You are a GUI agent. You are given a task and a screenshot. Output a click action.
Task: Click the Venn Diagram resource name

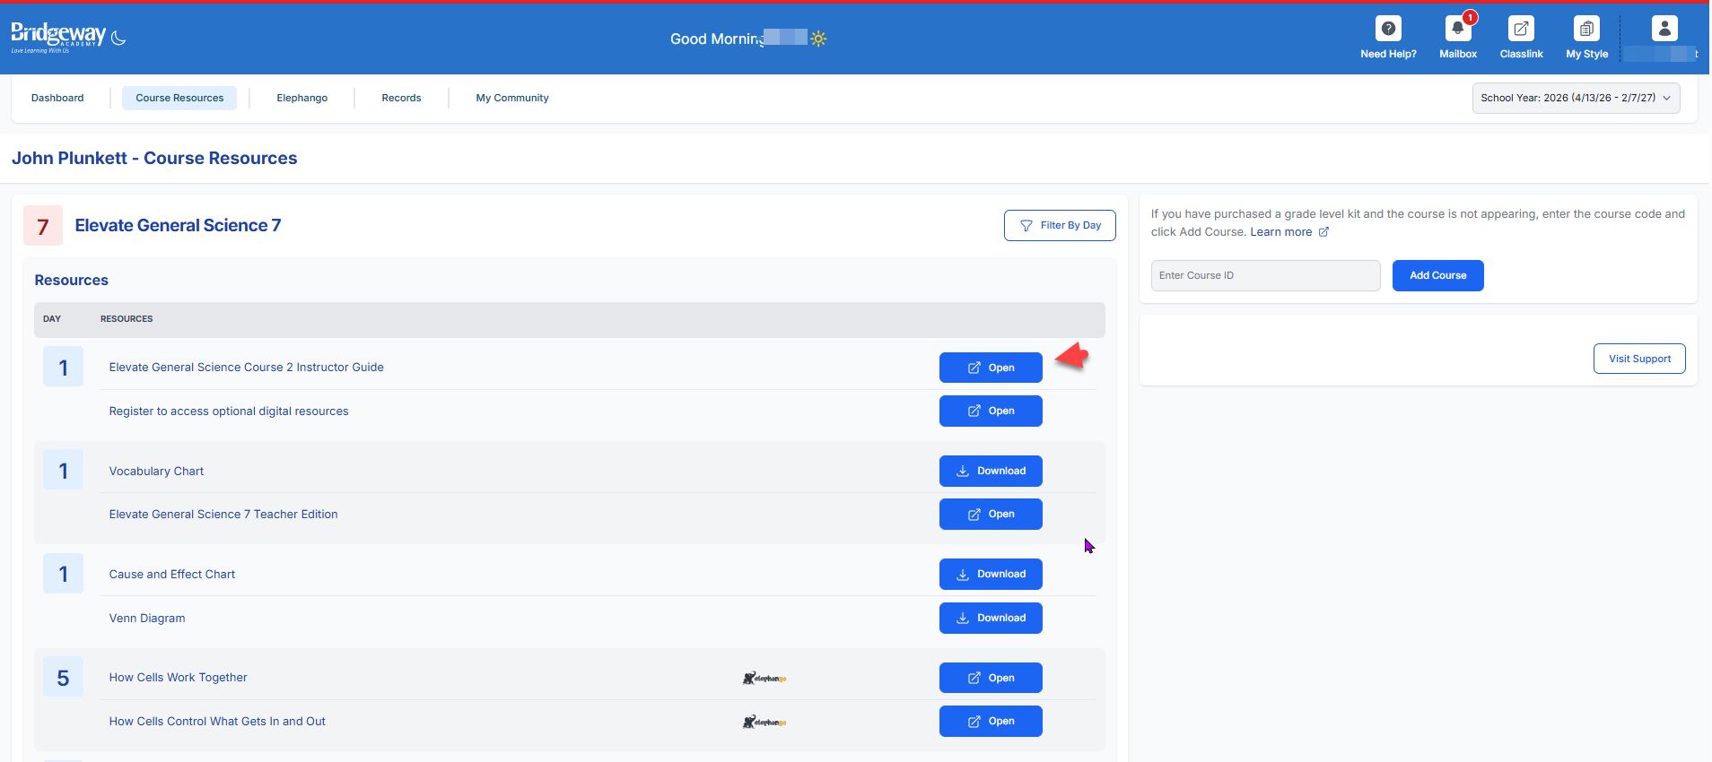coord(147,618)
